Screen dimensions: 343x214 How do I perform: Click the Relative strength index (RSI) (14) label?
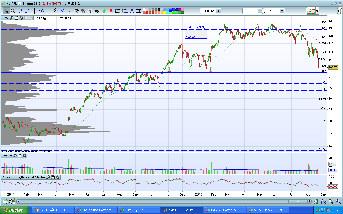coord(23,177)
